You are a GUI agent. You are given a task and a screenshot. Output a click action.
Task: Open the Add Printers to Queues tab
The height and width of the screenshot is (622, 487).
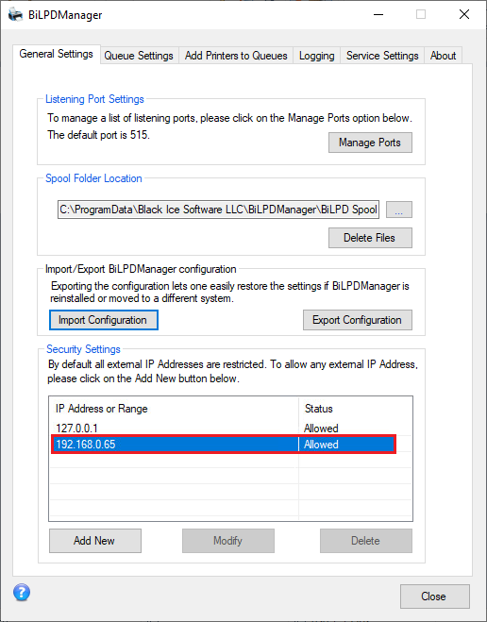point(236,56)
